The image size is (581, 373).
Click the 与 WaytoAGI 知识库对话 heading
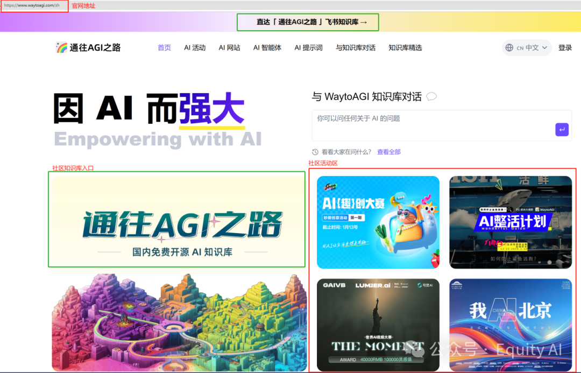(366, 97)
